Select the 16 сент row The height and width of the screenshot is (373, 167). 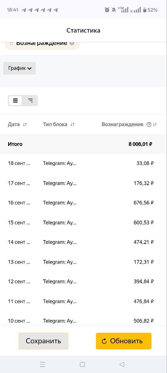pos(83,203)
